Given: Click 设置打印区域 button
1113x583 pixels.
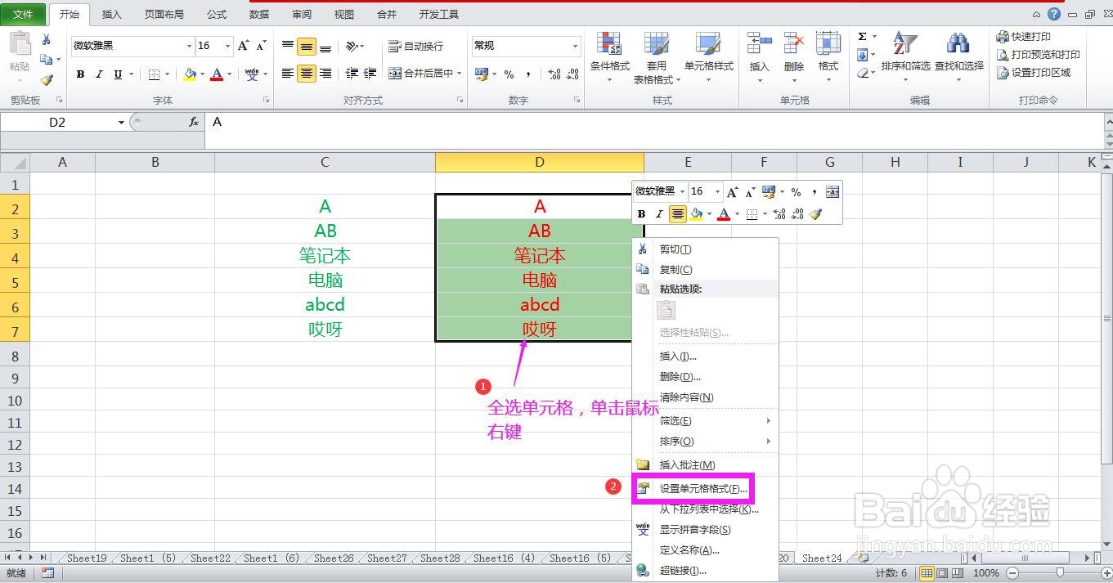Looking at the screenshot, I should click(x=1034, y=73).
